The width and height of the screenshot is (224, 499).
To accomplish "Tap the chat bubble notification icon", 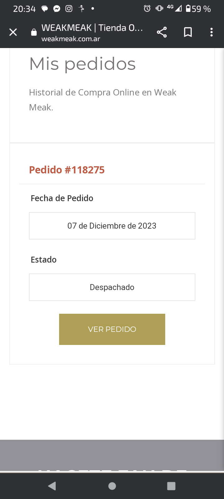I will tap(45, 9).
